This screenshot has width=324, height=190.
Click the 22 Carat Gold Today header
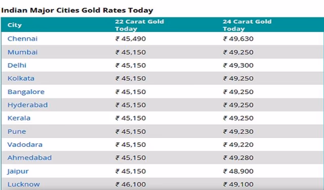(139, 25)
